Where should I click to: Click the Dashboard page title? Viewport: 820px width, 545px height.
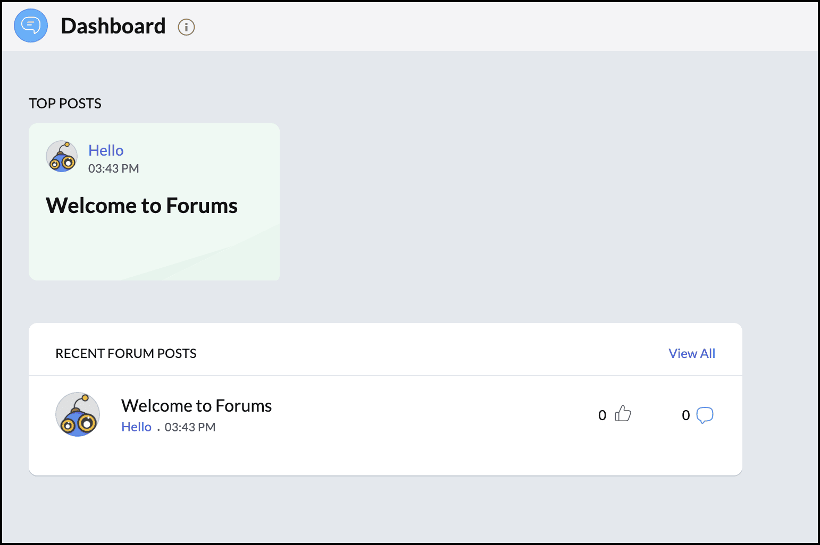coord(113,26)
